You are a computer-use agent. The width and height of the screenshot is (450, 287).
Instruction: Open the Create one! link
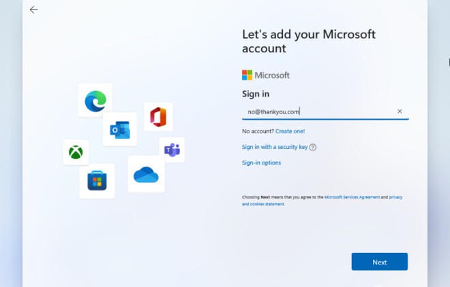coord(290,131)
